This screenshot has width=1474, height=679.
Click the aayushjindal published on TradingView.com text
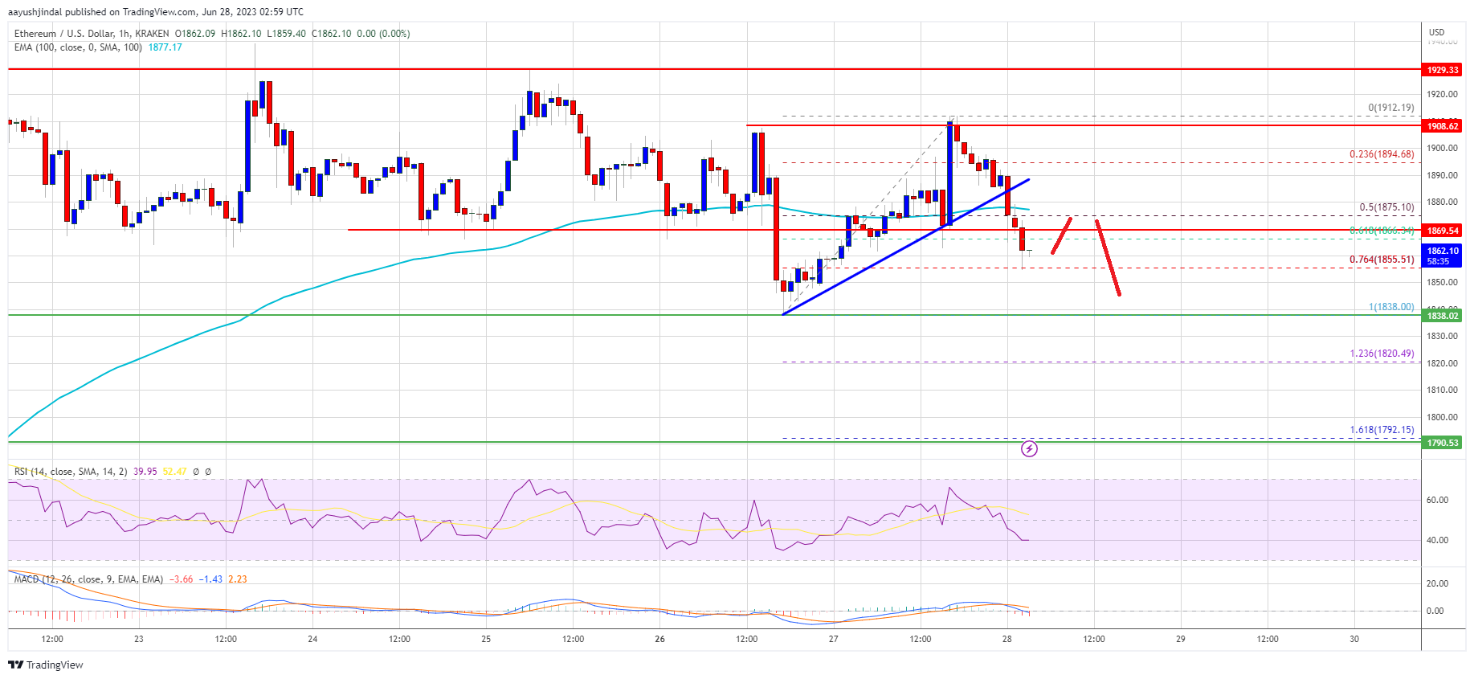point(156,12)
